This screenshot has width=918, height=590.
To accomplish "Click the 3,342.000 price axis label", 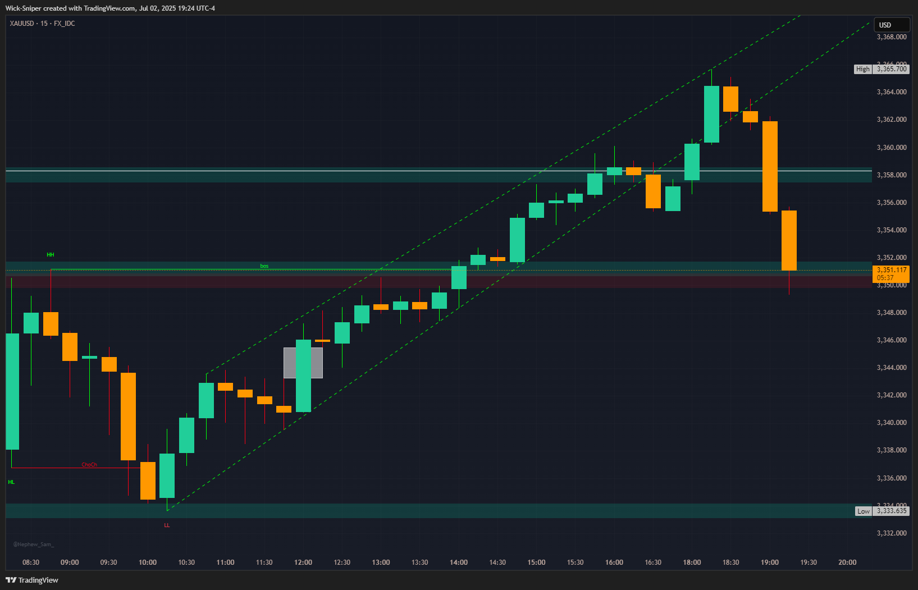I will [892, 395].
